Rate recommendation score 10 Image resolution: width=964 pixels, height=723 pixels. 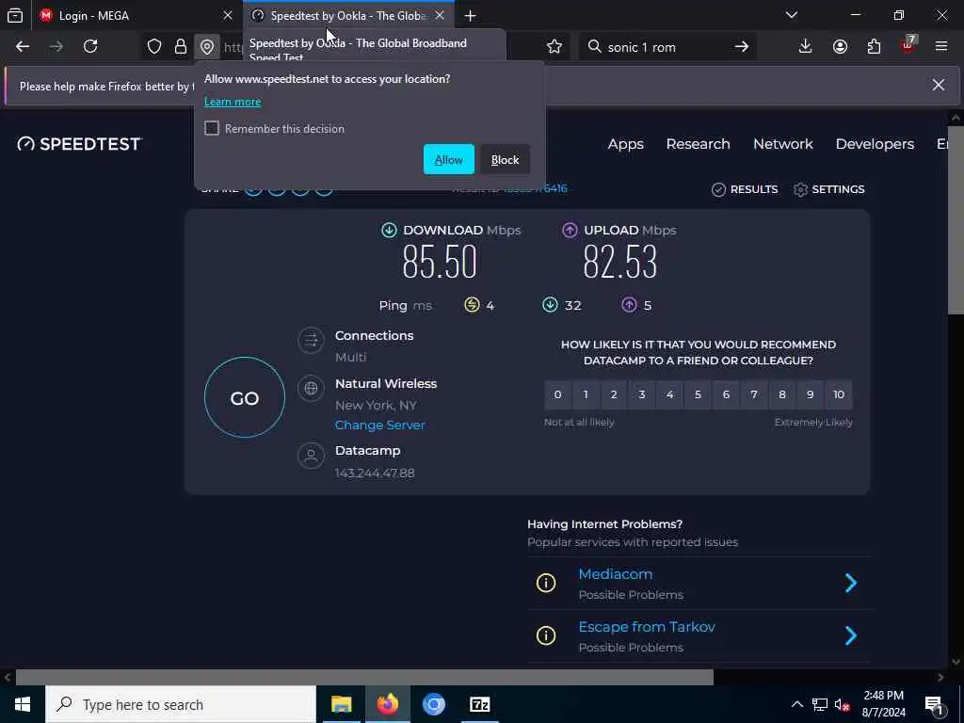pos(839,394)
